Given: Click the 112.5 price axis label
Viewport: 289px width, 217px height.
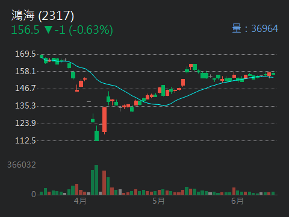Looking at the screenshot, I should click(x=25, y=140).
